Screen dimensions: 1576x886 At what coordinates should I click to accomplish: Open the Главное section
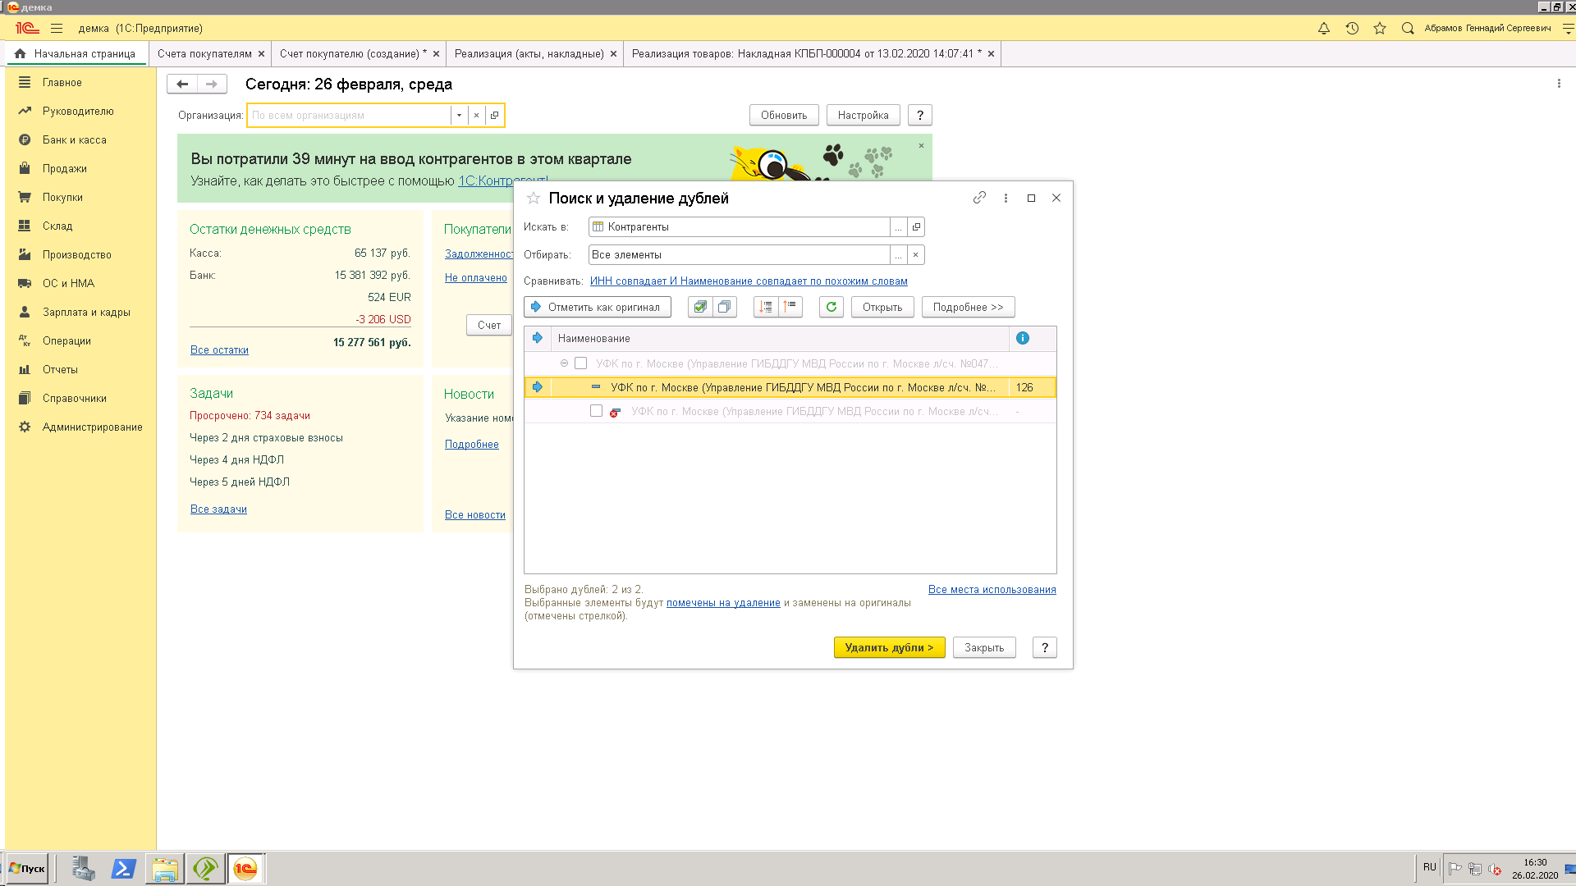pos(62,83)
